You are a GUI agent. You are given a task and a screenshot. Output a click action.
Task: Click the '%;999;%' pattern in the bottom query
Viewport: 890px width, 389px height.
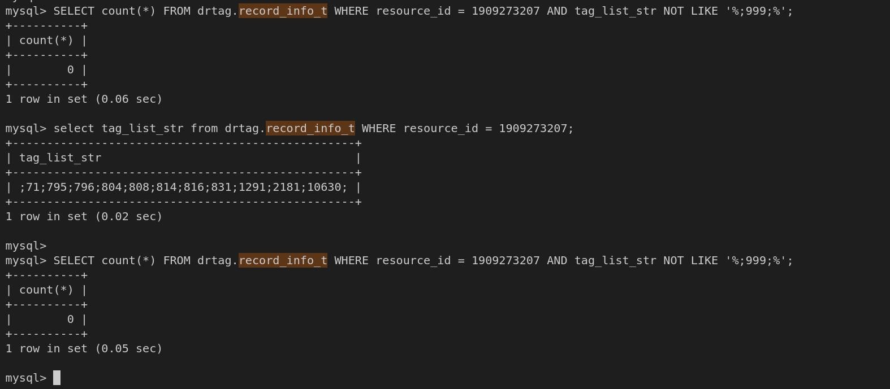[755, 260]
